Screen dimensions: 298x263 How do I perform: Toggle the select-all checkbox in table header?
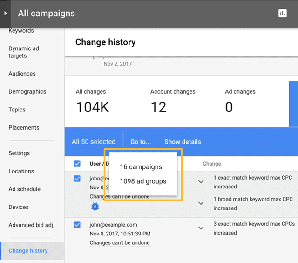77,164
